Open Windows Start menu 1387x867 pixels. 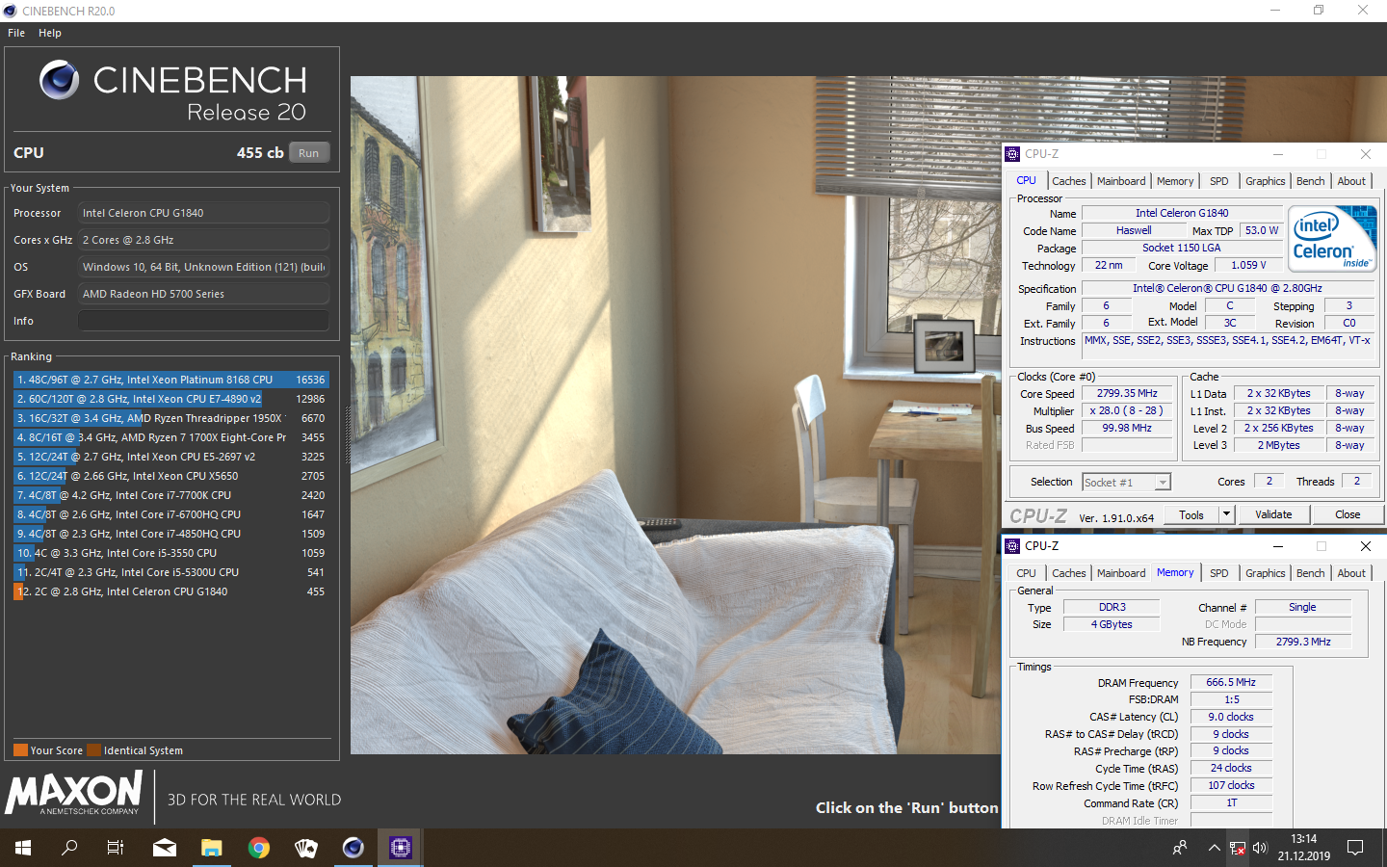(23, 848)
